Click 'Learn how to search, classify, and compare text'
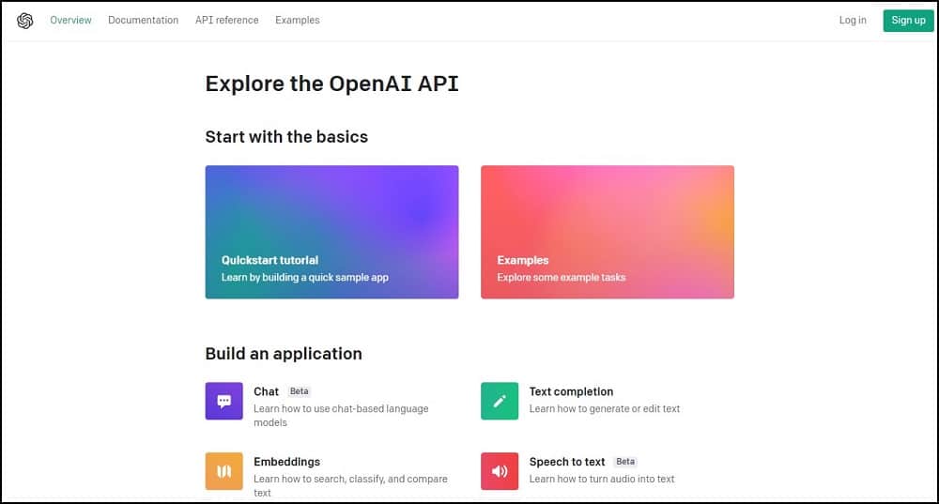939x504 pixels. click(350, 485)
